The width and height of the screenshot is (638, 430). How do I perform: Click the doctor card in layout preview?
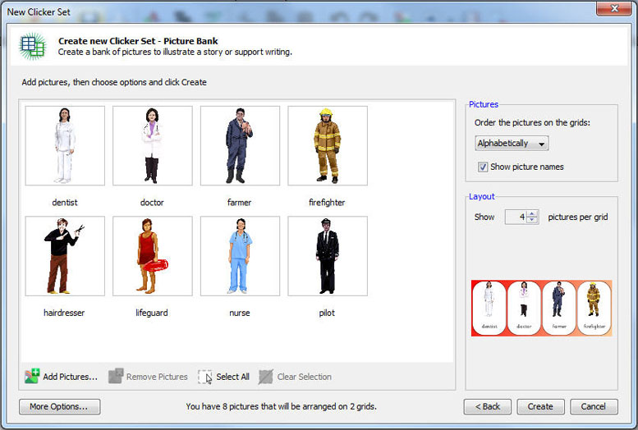pyautogui.click(x=524, y=308)
